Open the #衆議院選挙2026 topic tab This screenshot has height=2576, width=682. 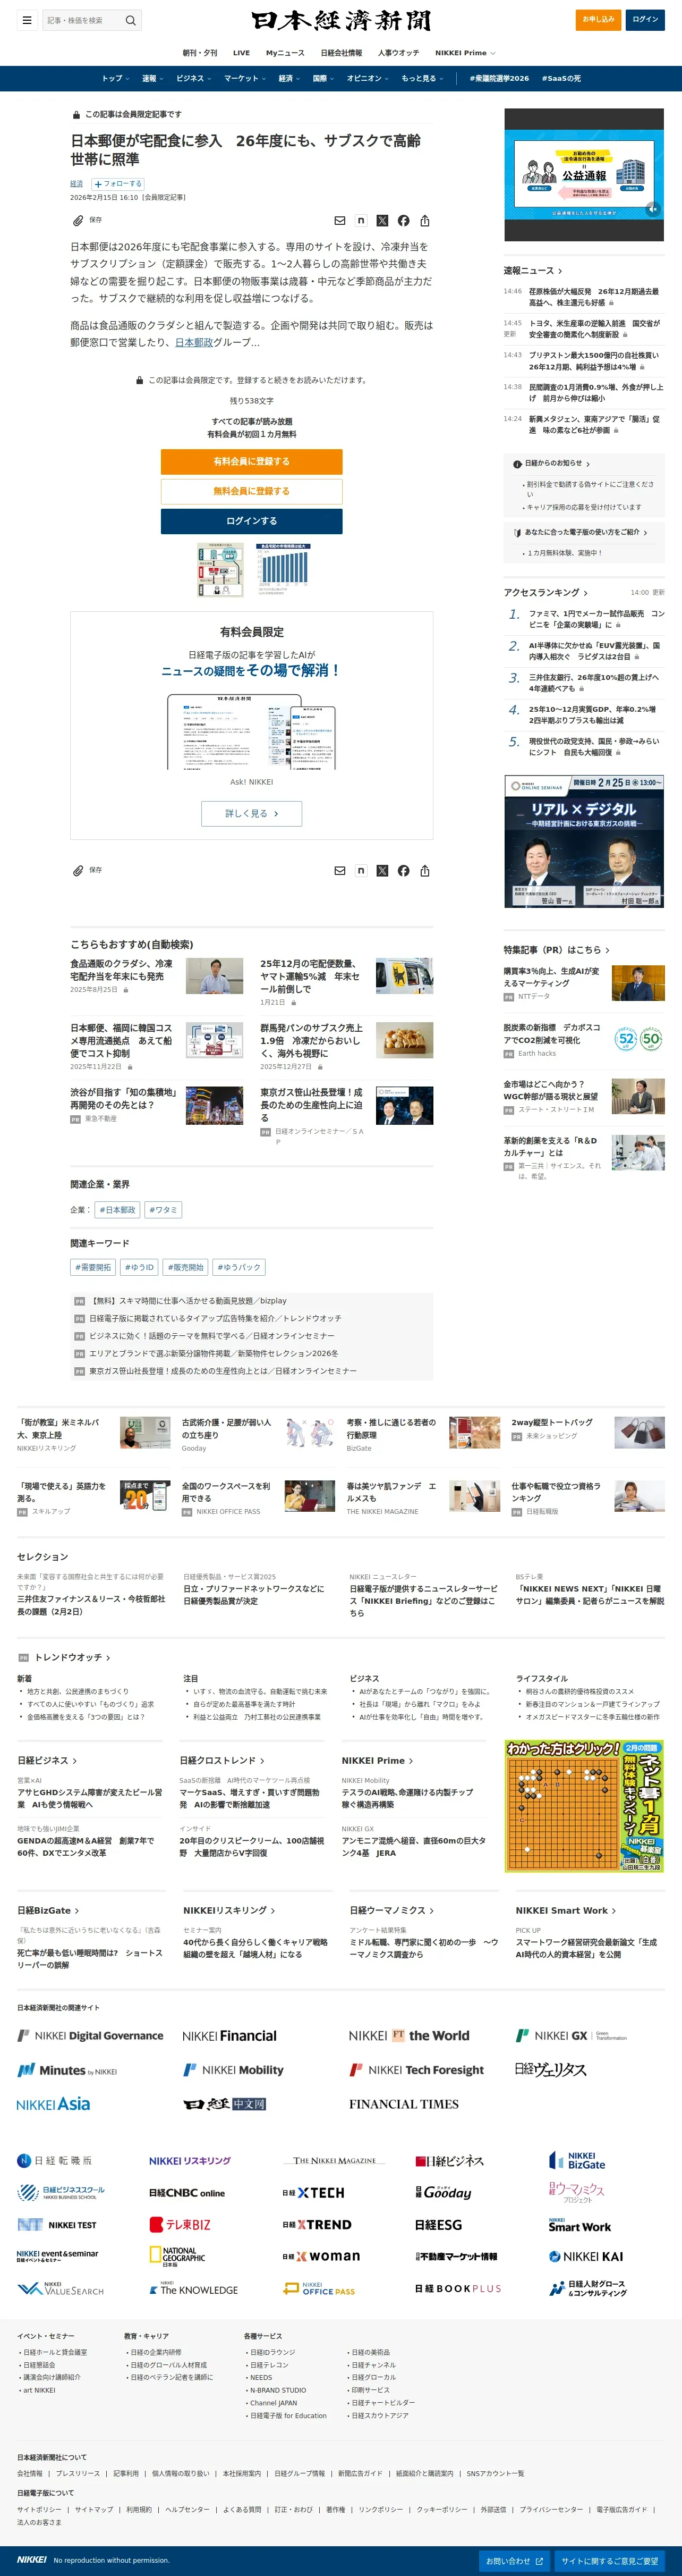click(499, 78)
